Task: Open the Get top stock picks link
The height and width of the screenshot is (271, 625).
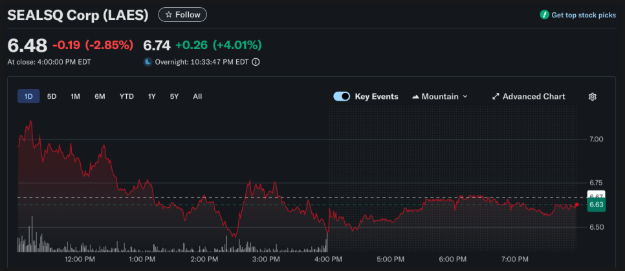Action: tap(583, 15)
